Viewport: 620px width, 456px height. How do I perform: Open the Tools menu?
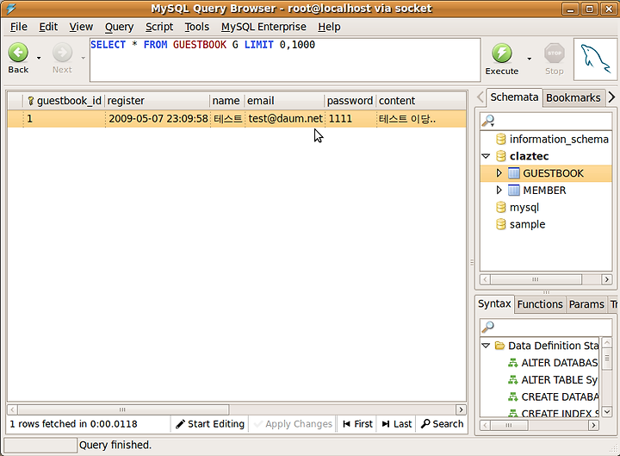197,27
